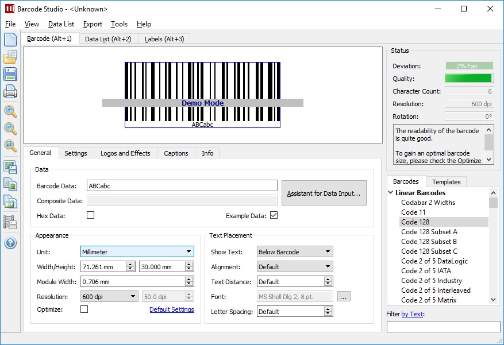Open a barcode file with the folder icon
Image resolution: width=504 pixels, height=345 pixels.
(10, 57)
